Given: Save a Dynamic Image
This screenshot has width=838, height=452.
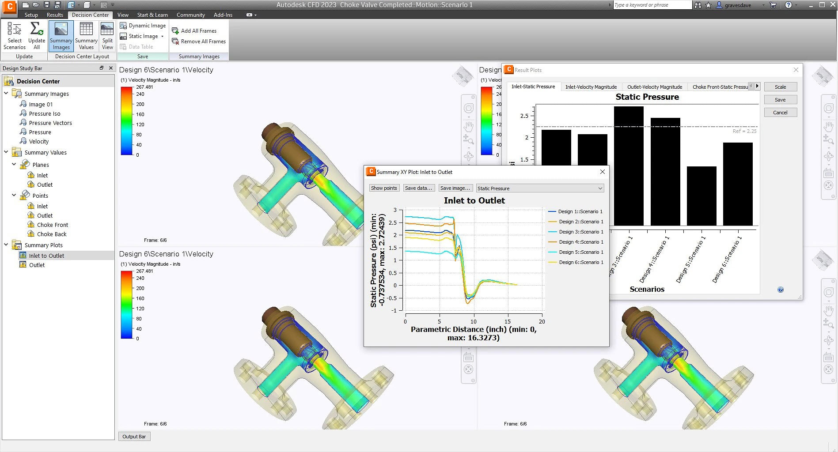Looking at the screenshot, I should click(143, 25).
